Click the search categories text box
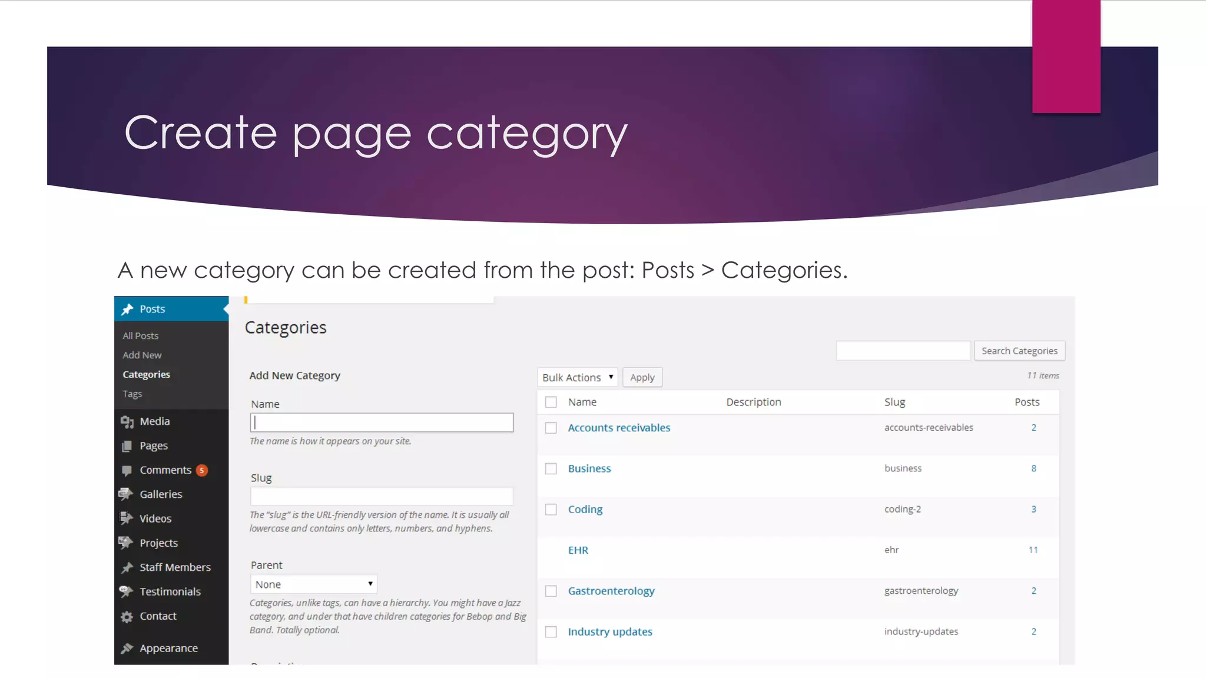This screenshot has height=678, width=1206. pos(903,351)
